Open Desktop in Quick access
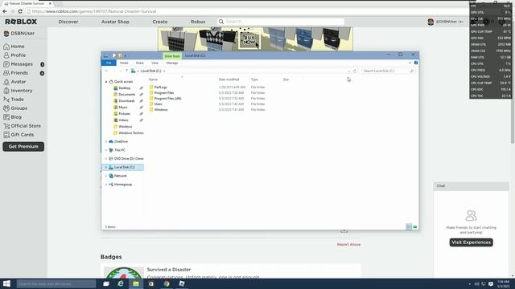515x289 pixels. 124,88
